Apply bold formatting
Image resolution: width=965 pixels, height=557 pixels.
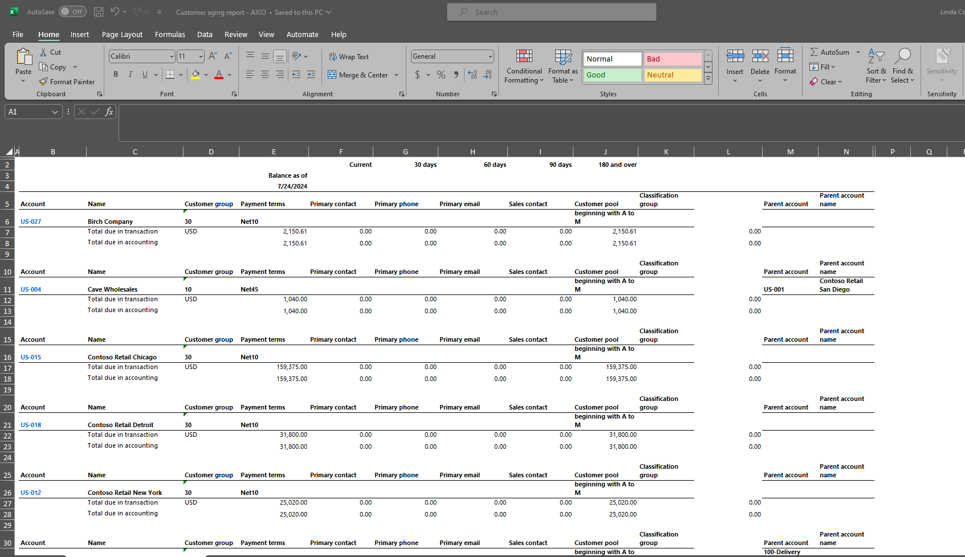click(116, 74)
